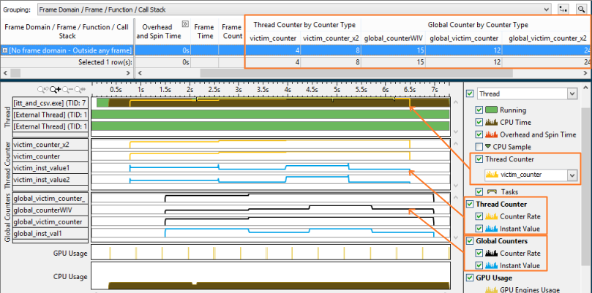Select the itt_and_csv.exe thread row label
592x293 pixels.
tap(50, 102)
